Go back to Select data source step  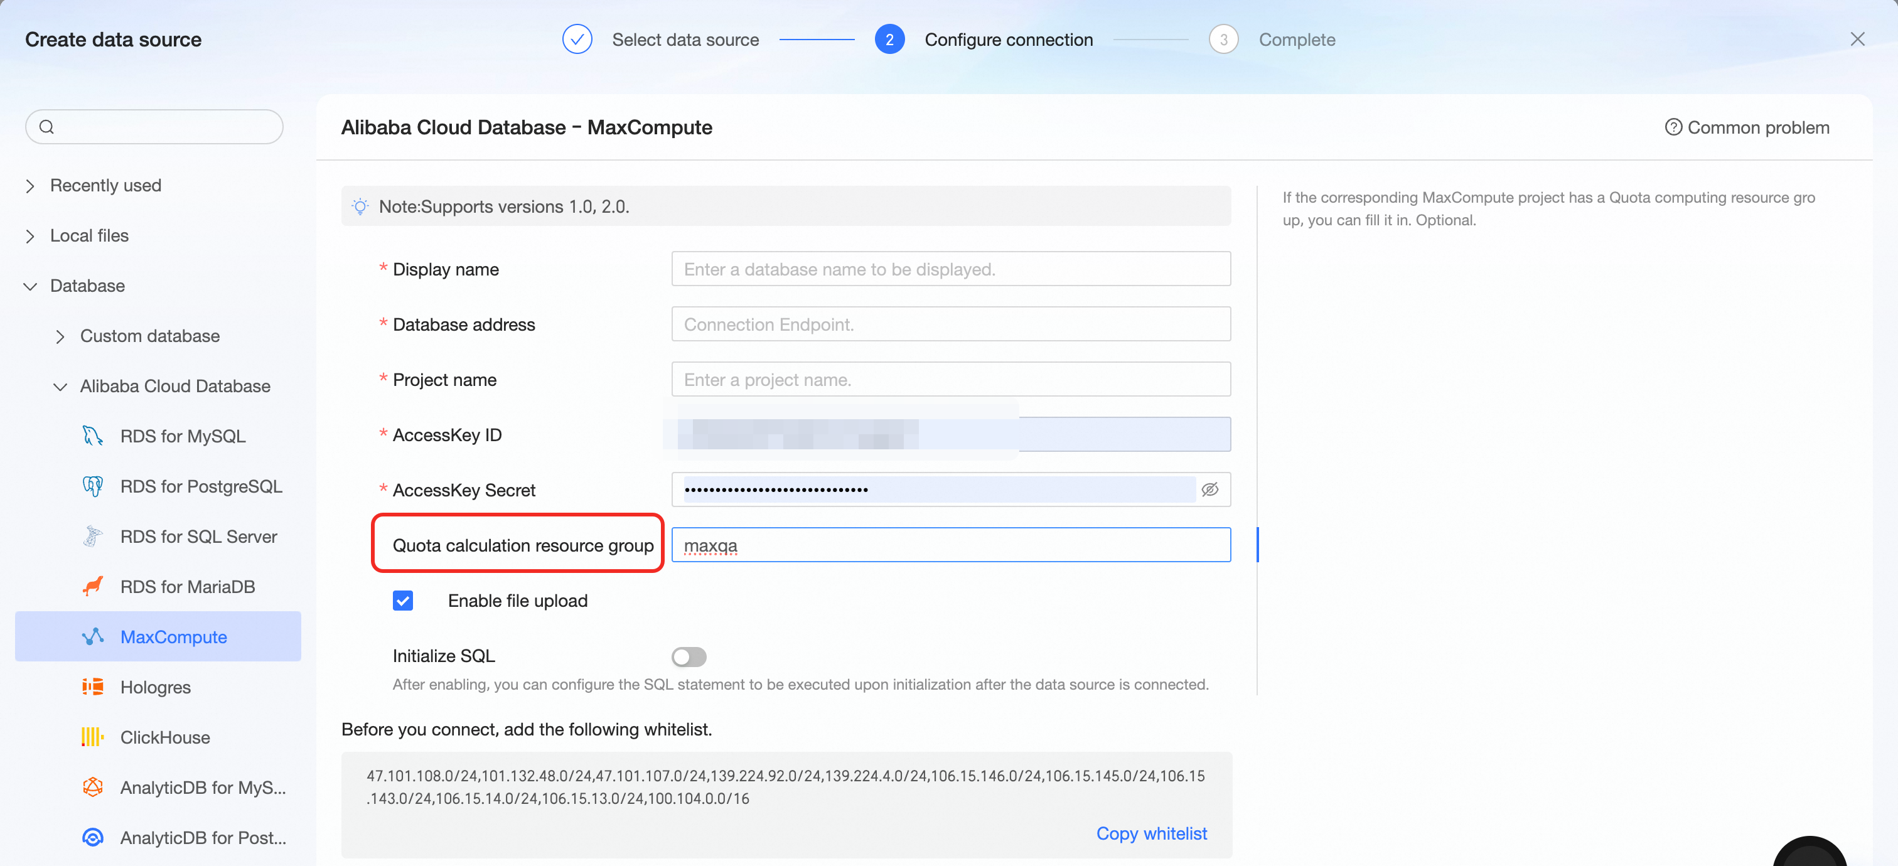[x=685, y=40]
